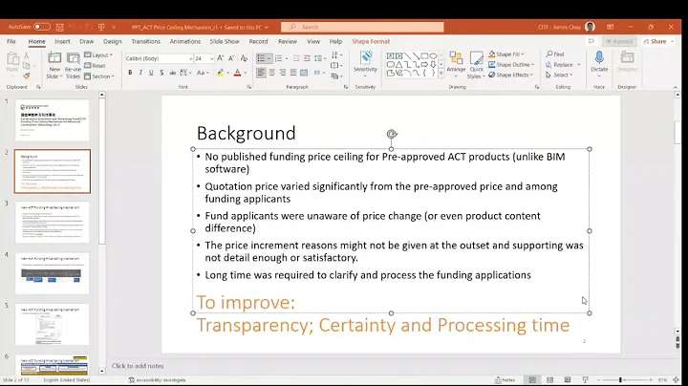Switch to the Slide Show tab

coord(225,41)
